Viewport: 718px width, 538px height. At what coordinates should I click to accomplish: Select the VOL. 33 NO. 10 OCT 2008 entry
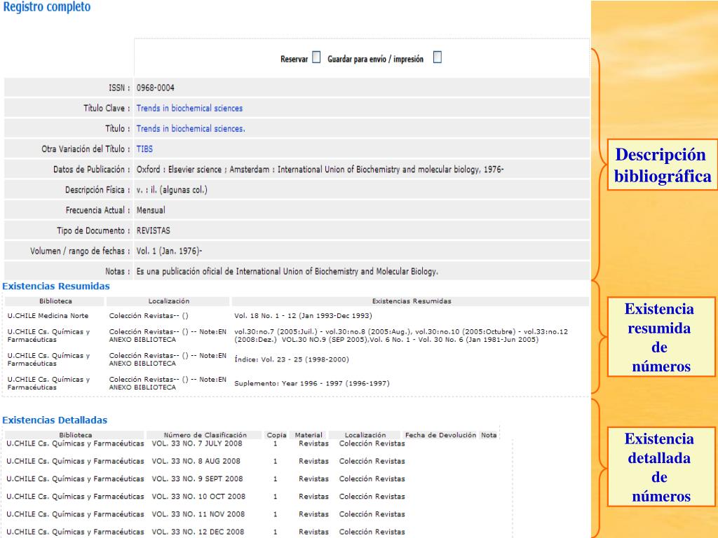[198, 497]
